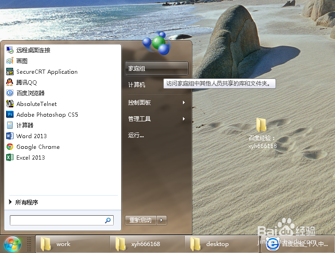Open 百度浏览器 browser icon

click(x=10, y=93)
